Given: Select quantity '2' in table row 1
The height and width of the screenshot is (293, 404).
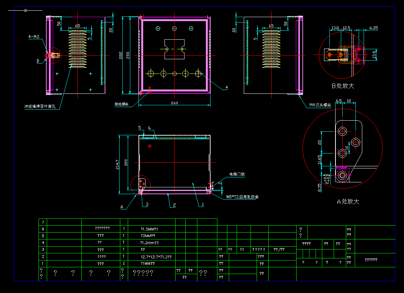Looking at the screenshot, I should point(124,263).
